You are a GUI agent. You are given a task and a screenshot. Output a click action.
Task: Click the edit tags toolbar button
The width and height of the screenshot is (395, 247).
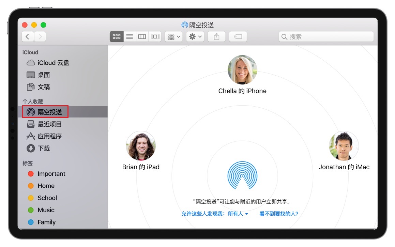pyautogui.click(x=238, y=37)
